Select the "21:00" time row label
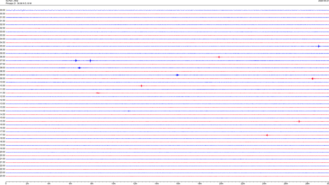The width and height of the screenshot is (329, 185). [2, 159]
